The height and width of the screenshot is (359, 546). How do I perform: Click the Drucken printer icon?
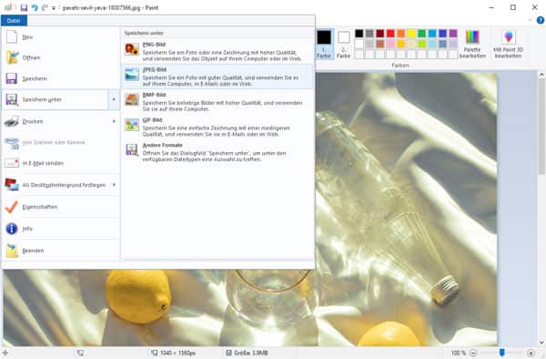[12, 121]
